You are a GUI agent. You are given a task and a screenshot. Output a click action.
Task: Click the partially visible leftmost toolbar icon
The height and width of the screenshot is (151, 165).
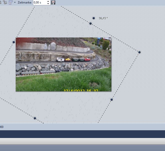click(1, 2)
